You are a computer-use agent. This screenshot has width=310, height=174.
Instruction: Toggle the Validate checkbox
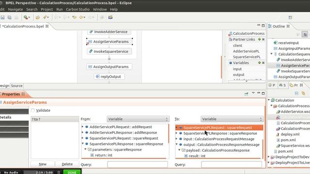tap(33, 110)
